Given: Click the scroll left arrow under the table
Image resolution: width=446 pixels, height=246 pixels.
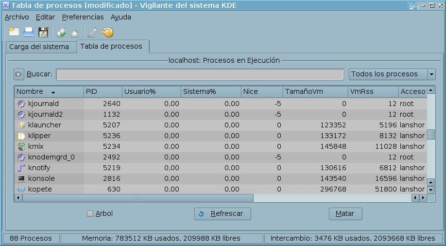Looking at the screenshot, I should point(18,197).
